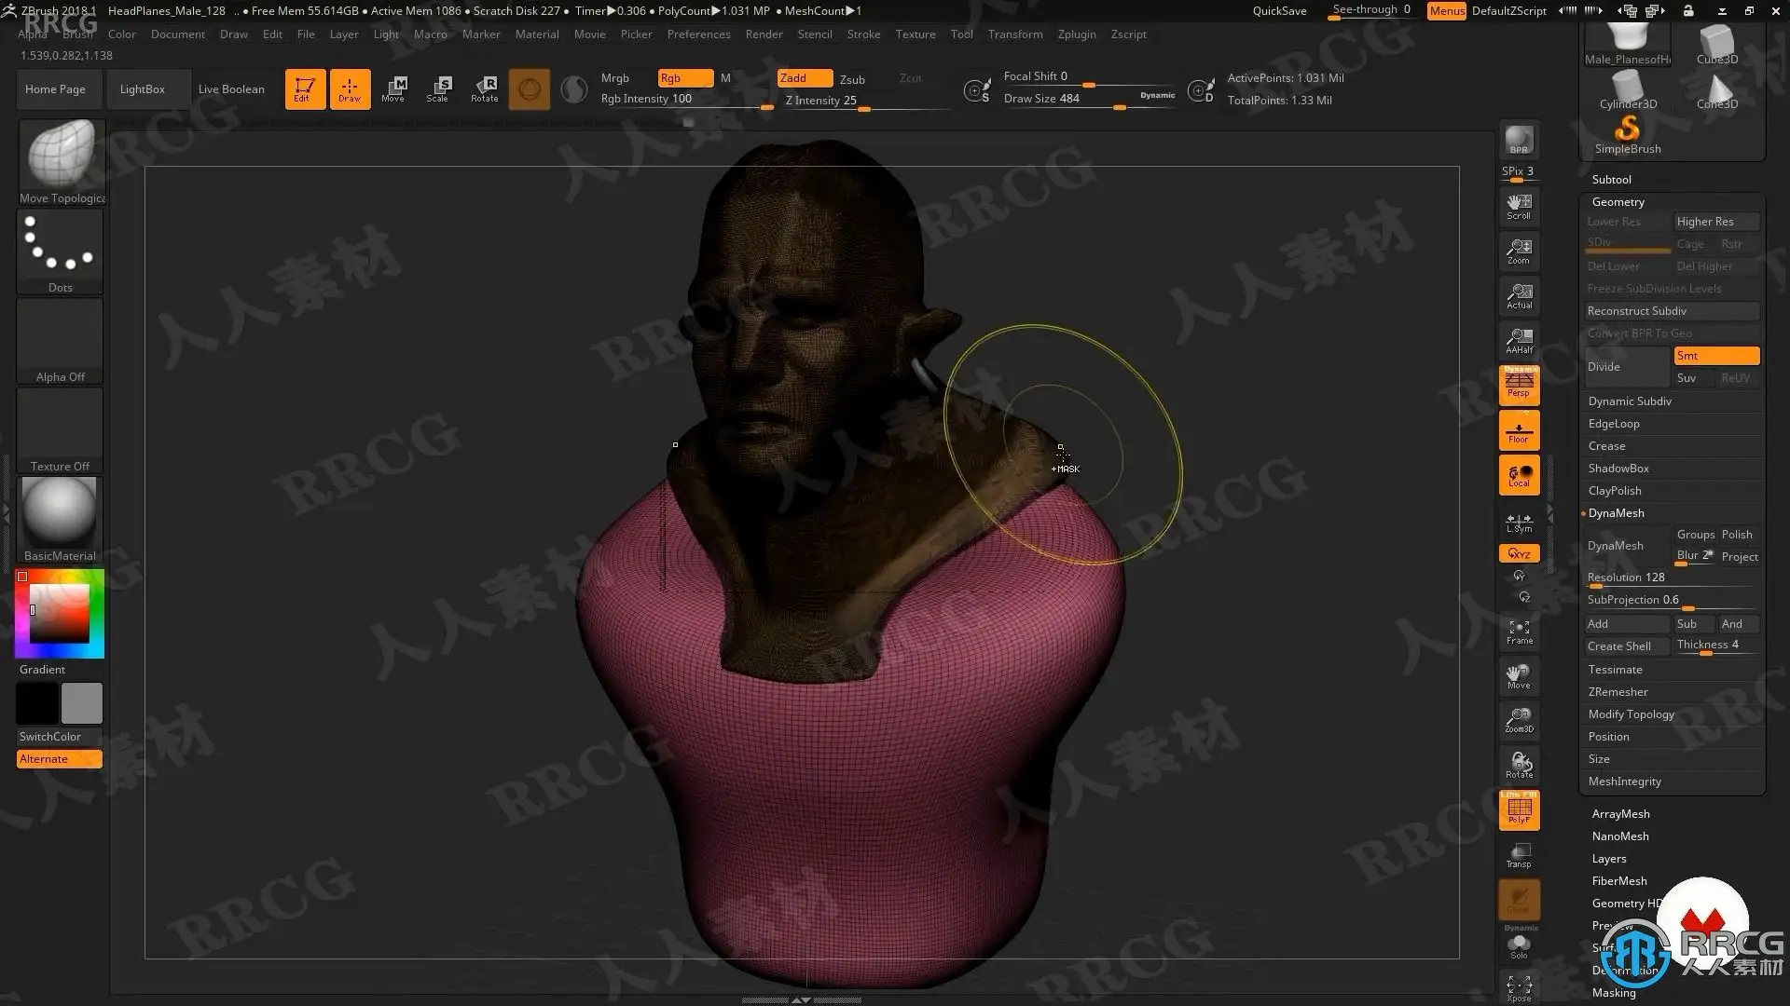
Task: Click the Zoom canvas icon
Action: 1519,251
